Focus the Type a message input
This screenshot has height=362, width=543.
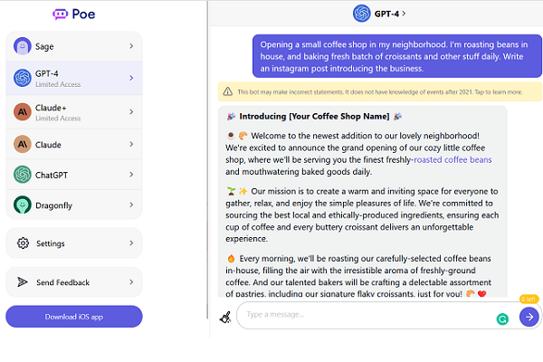pos(367,315)
